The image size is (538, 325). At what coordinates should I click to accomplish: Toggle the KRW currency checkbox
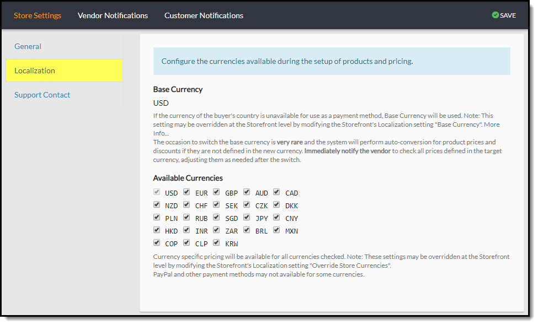pos(216,242)
